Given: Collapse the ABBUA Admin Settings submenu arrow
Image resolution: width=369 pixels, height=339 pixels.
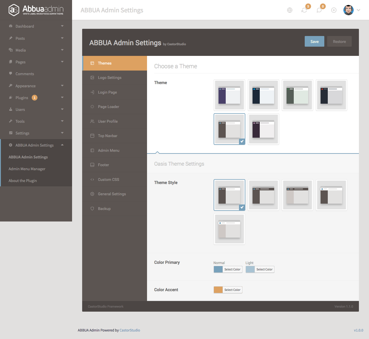Looking at the screenshot, I should pyautogui.click(x=62, y=145).
